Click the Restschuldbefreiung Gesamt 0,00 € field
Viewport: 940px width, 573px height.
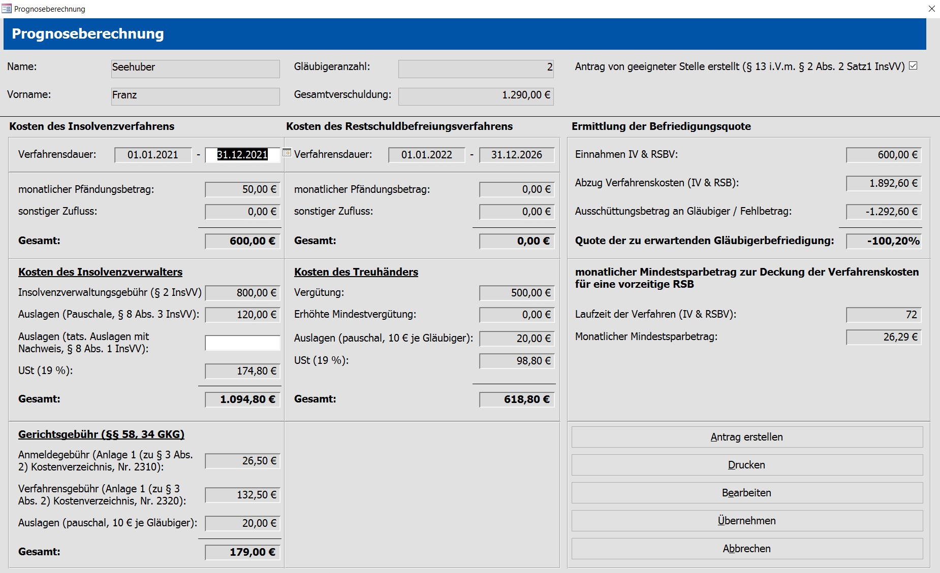coord(517,241)
